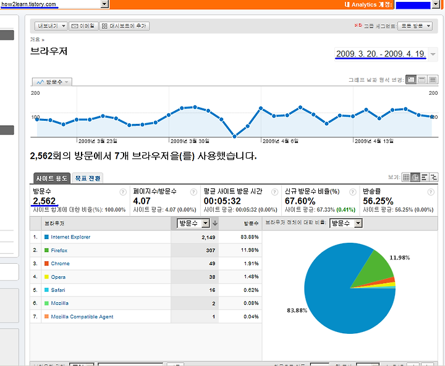
Task: Click help icon for 페이지수/방문수
Action: click(x=193, y=192)
